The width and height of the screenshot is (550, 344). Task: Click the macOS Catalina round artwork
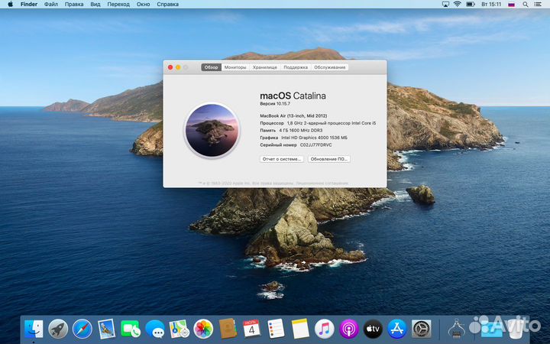(x=212, y=130)
